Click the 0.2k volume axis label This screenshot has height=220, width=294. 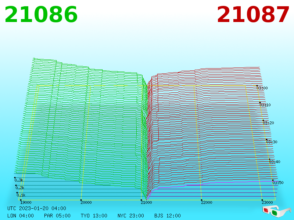tap(20, 188)
